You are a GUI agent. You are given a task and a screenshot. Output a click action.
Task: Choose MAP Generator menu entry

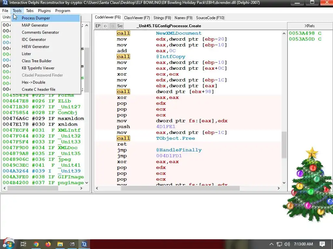(x=46, y=25)
